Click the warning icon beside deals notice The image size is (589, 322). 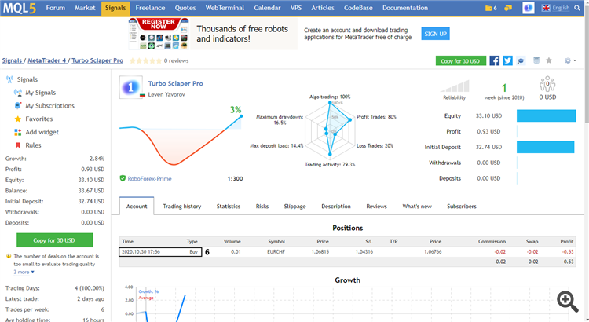click(9, 256)
